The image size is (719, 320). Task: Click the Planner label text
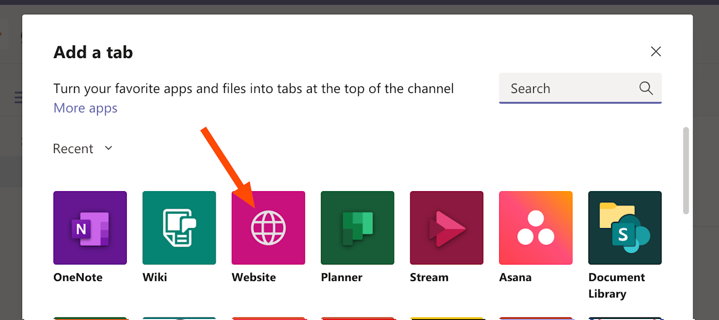(342, 277)
